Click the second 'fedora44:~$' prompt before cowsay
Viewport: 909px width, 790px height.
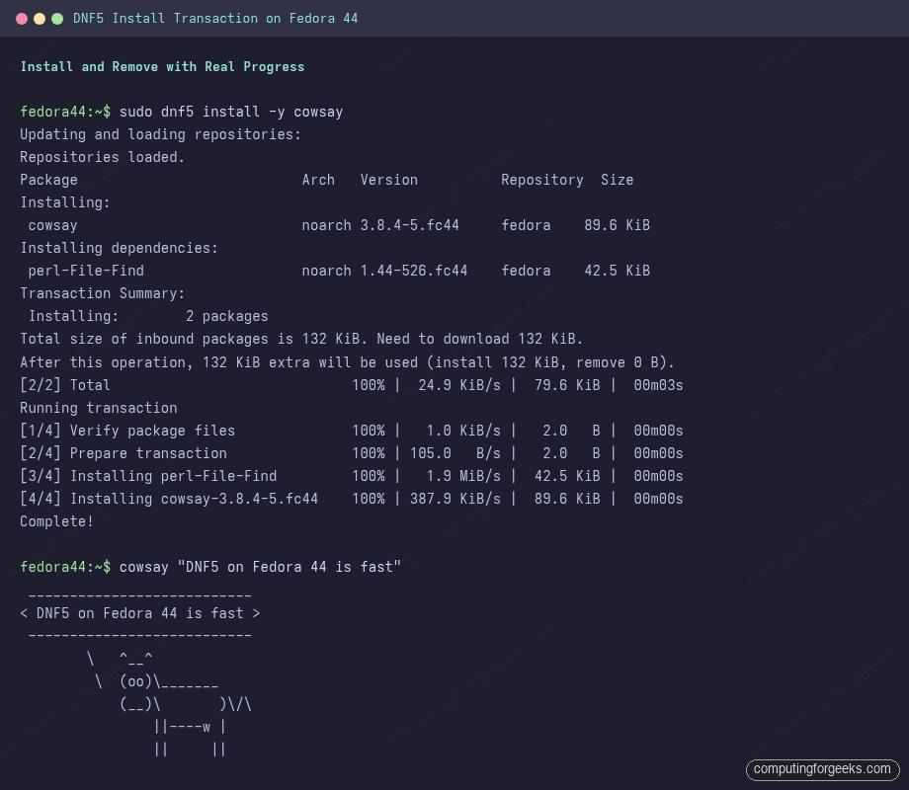[x=65, y=567]
